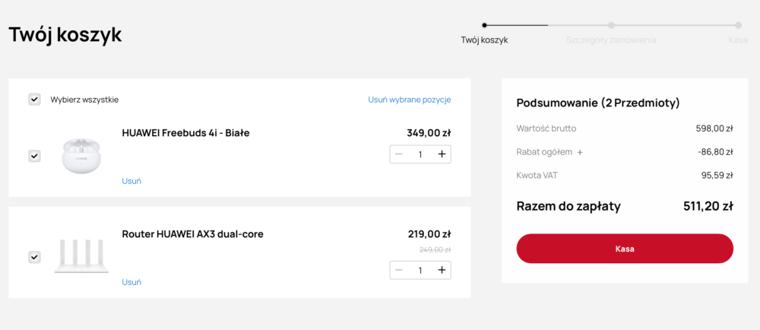The height and width of the screenshot is (330, 760).
Task: Increase Freebuds 4i quantity with plus
Action: point(441,154)
